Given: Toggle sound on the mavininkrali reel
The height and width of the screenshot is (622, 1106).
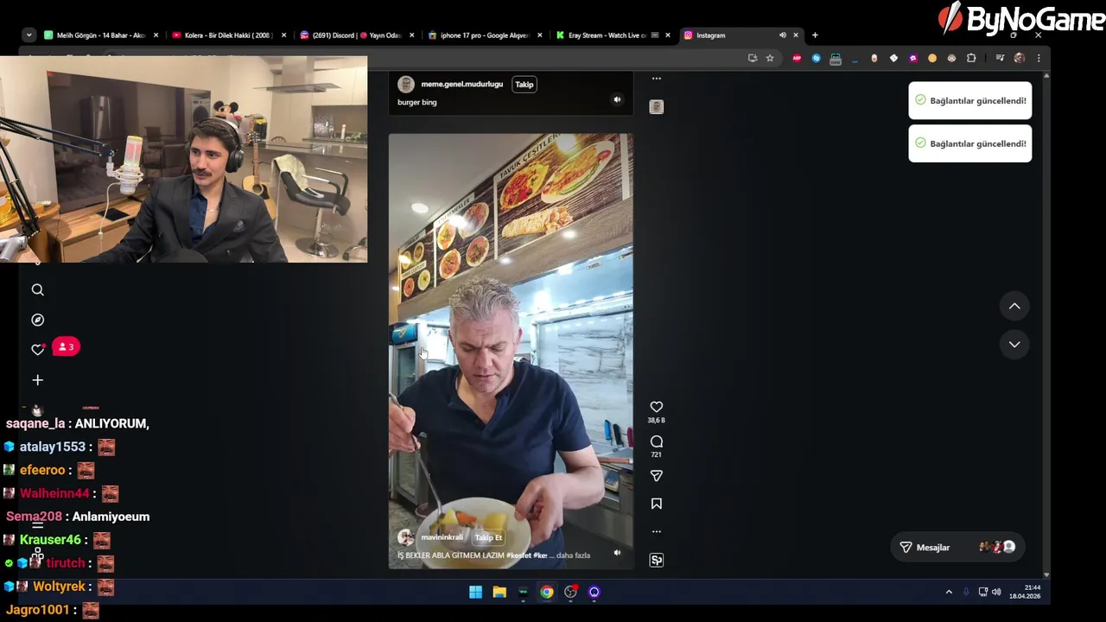Looking at the screenshot, I should [x=617, y=553].
